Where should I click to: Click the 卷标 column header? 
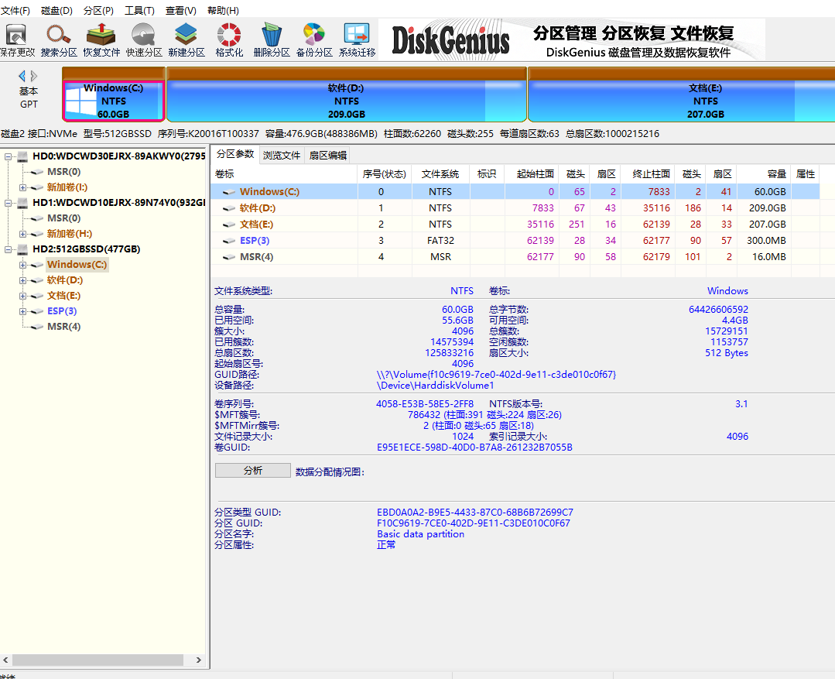pyautogui.click(x=284, y=174)
